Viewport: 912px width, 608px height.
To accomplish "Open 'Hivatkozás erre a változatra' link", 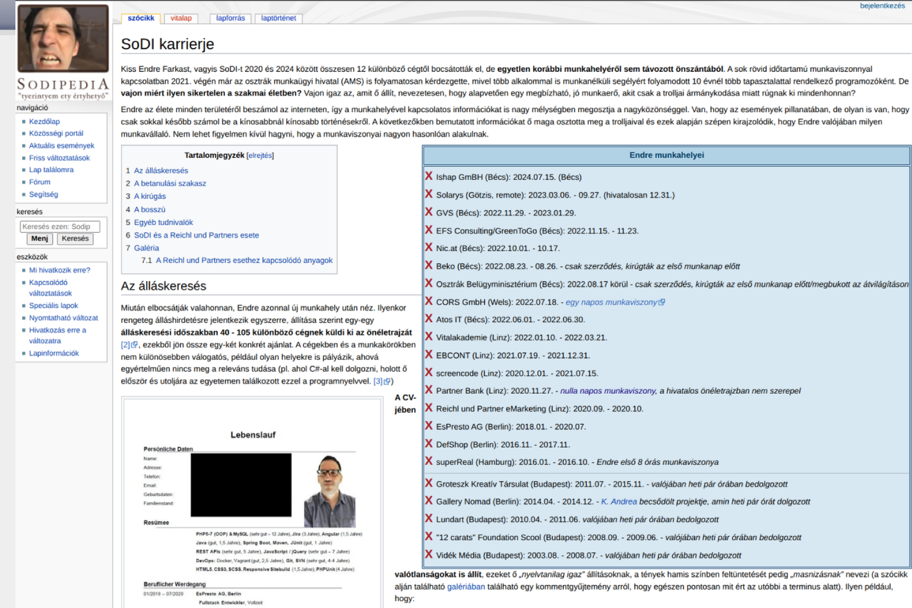I will point(58,335).
